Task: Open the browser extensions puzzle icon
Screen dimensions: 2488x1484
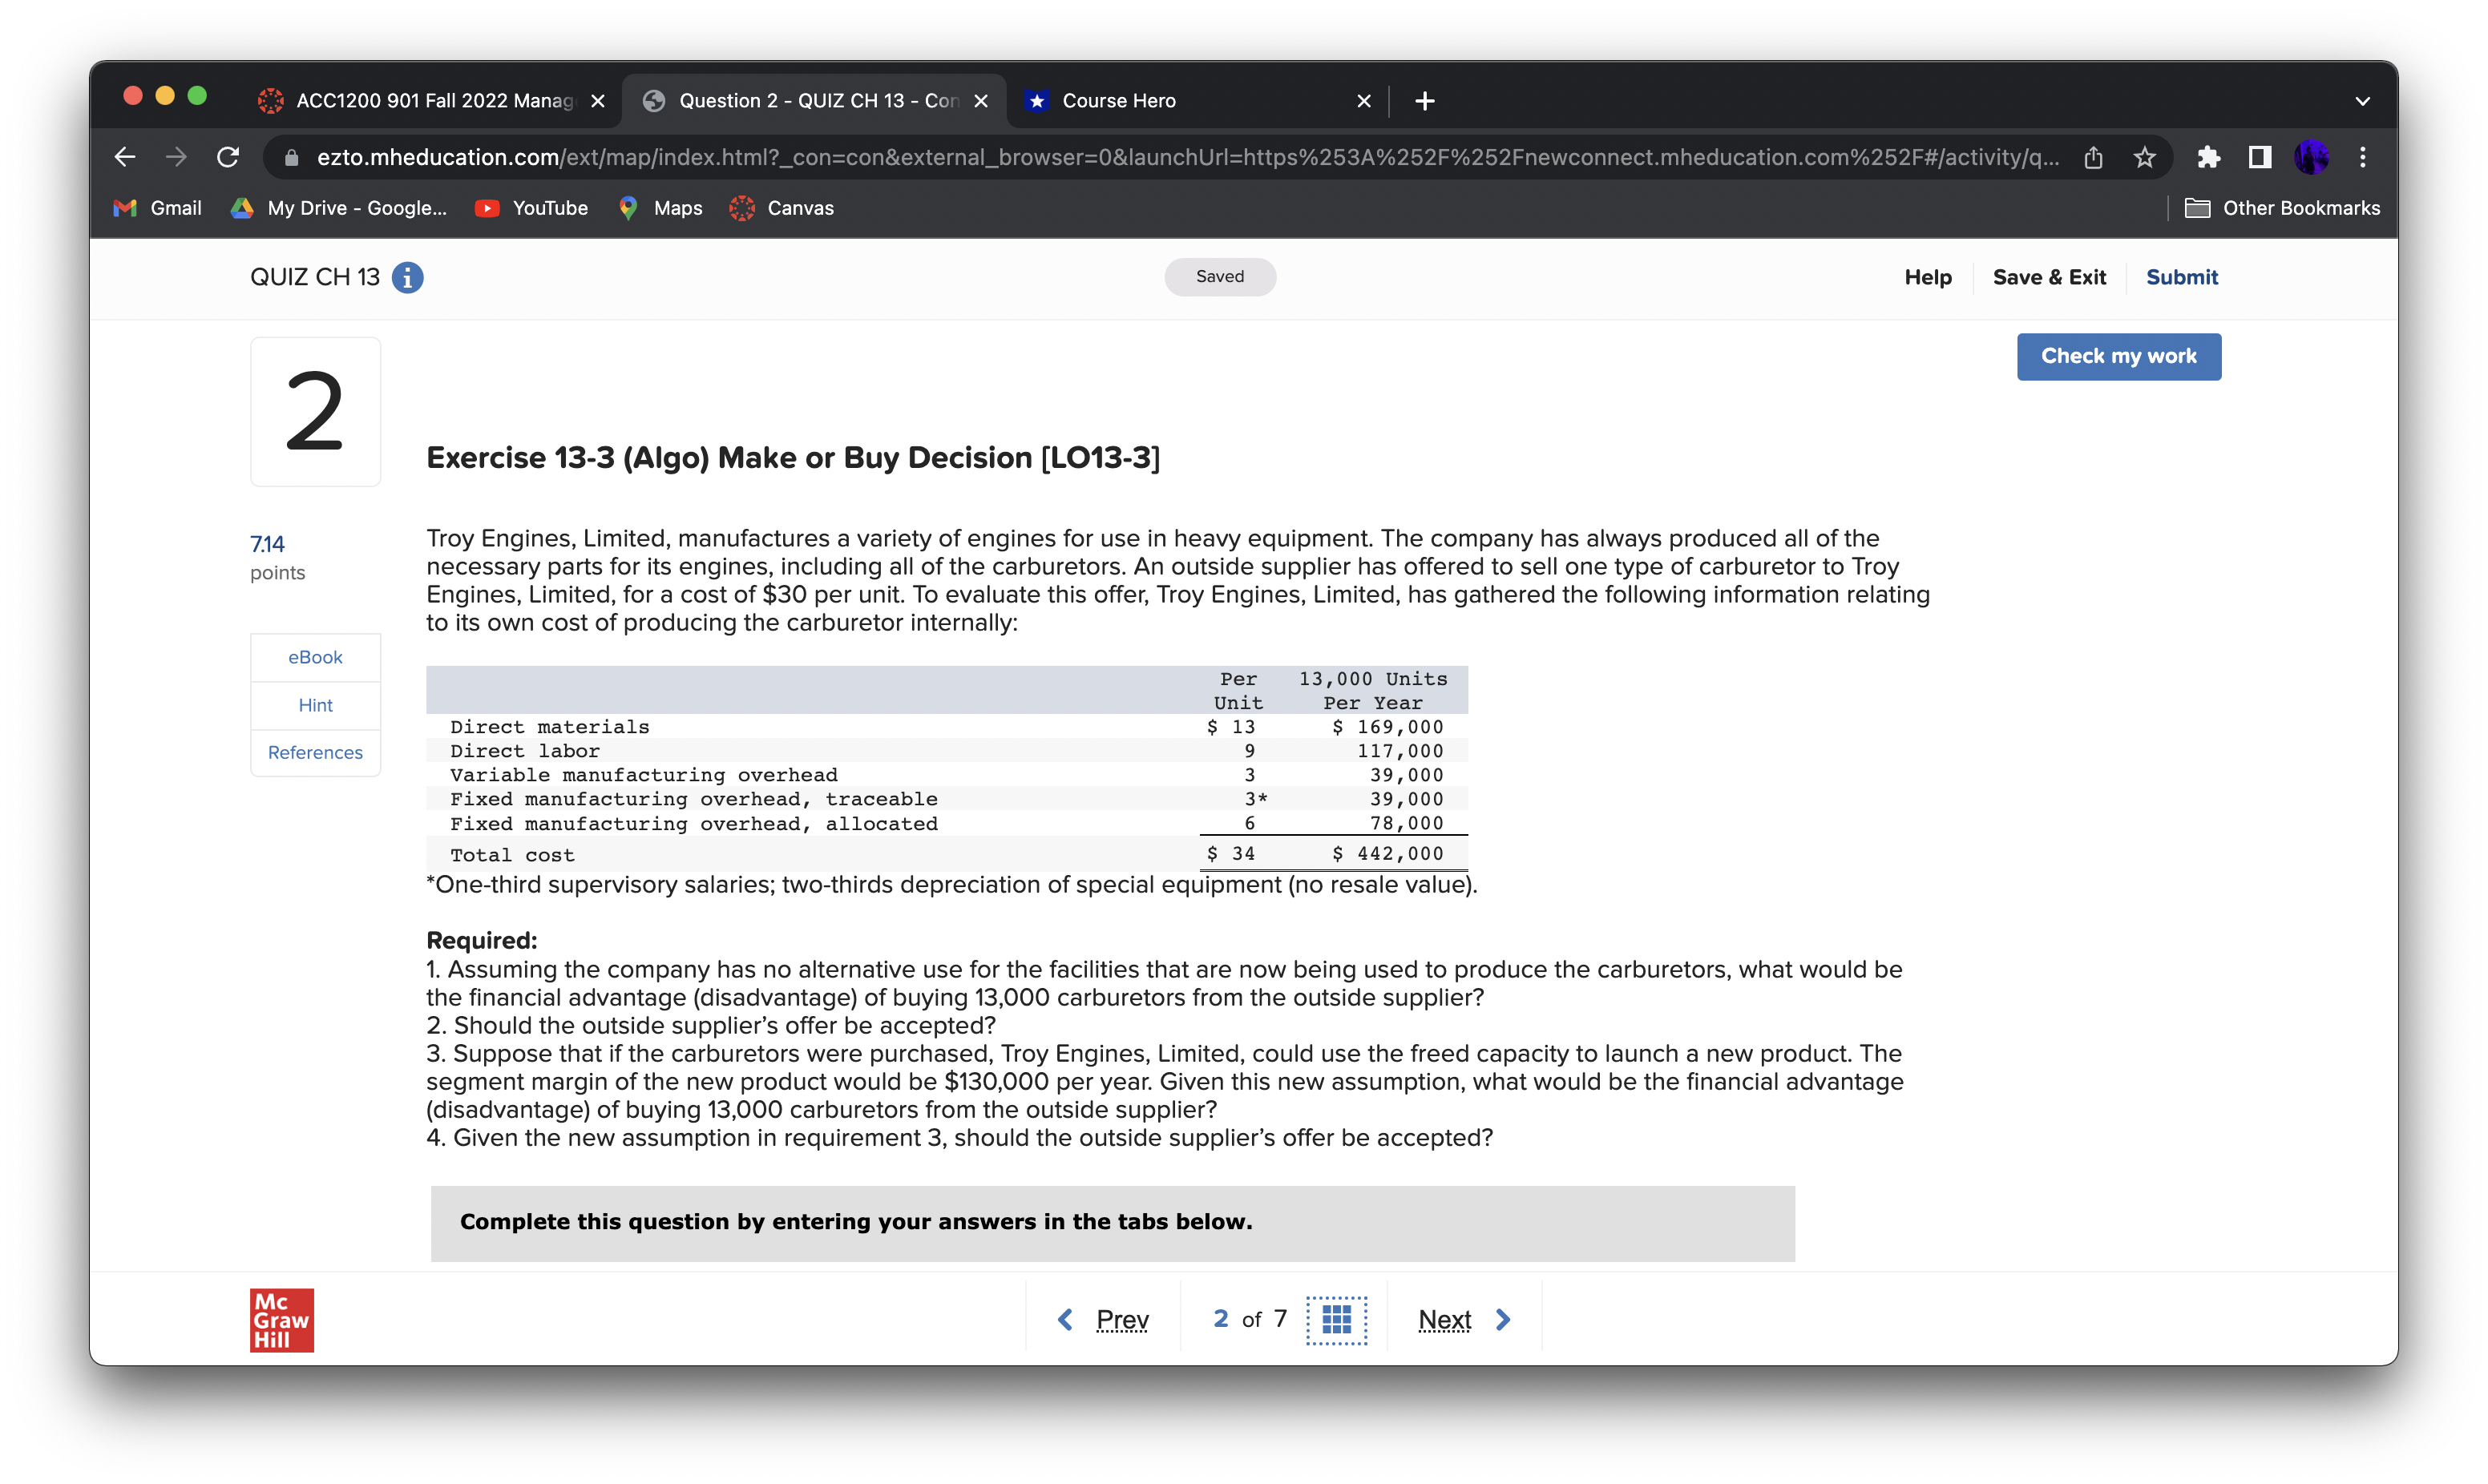Action: click(x=2209, y=157)
